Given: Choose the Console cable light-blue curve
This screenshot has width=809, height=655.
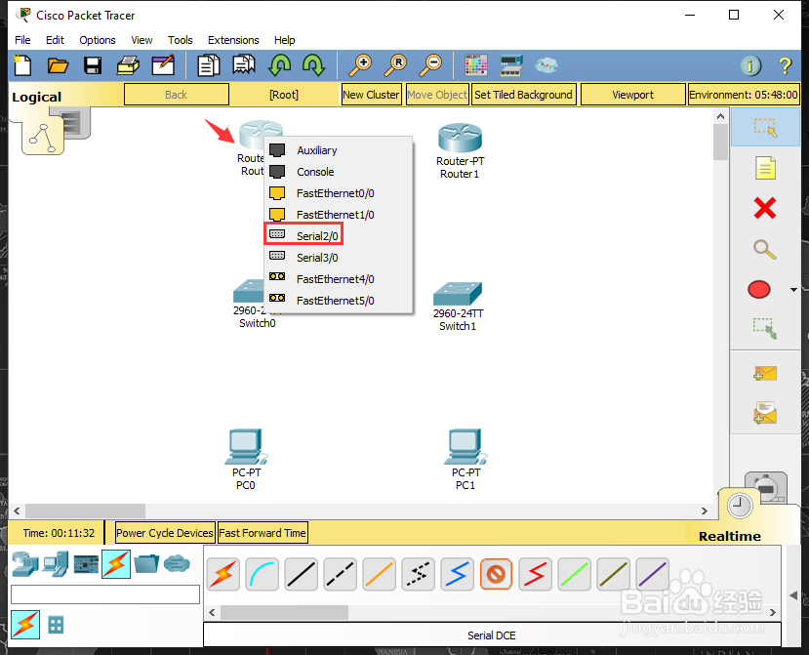Looking at the screenshot, I should [263, 574].
